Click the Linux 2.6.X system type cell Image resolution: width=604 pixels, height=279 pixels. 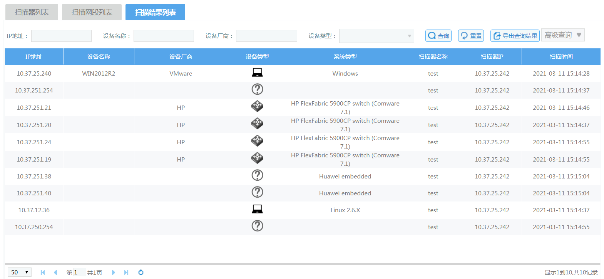tap(345, 210)
